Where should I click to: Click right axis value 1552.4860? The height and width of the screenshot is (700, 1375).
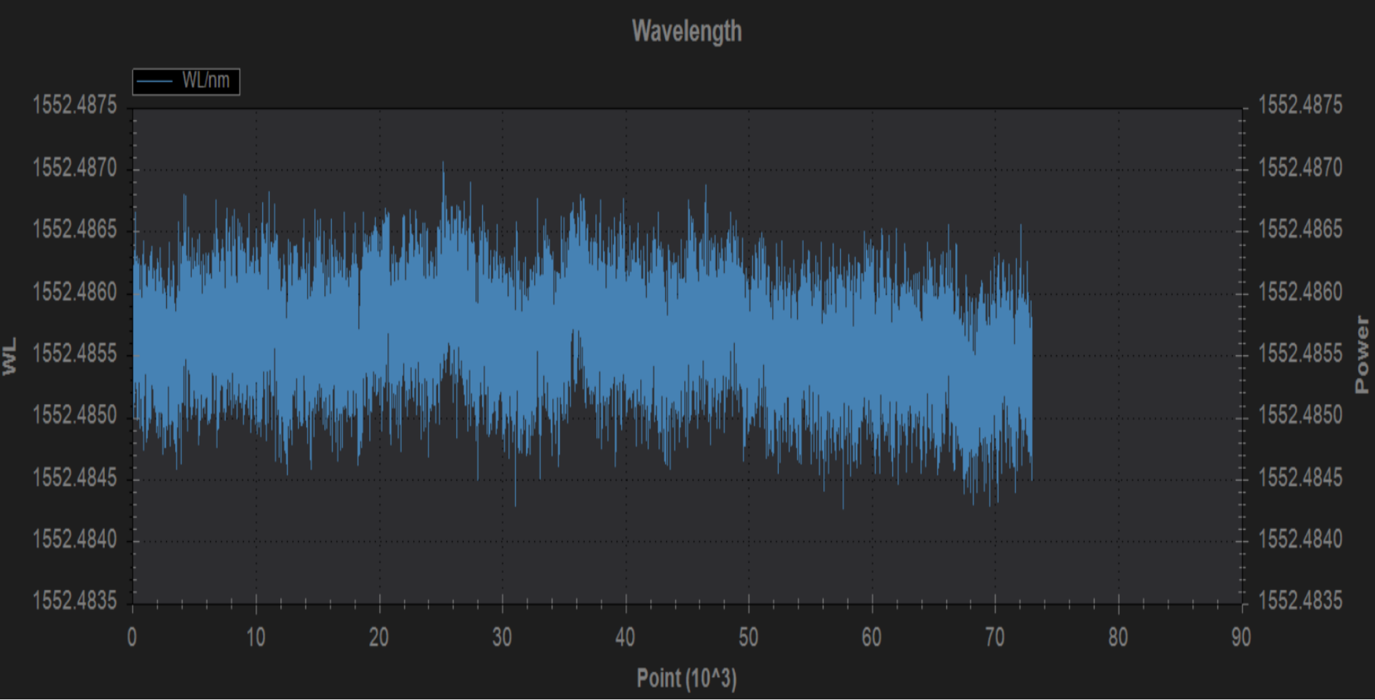coord(1300,292)
